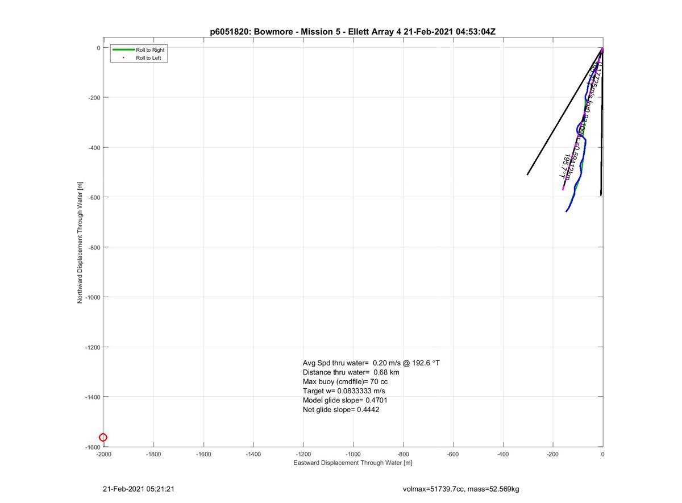
Task: Select the 'Roll to Left' legend entry
Action: [x=148, y=58]
